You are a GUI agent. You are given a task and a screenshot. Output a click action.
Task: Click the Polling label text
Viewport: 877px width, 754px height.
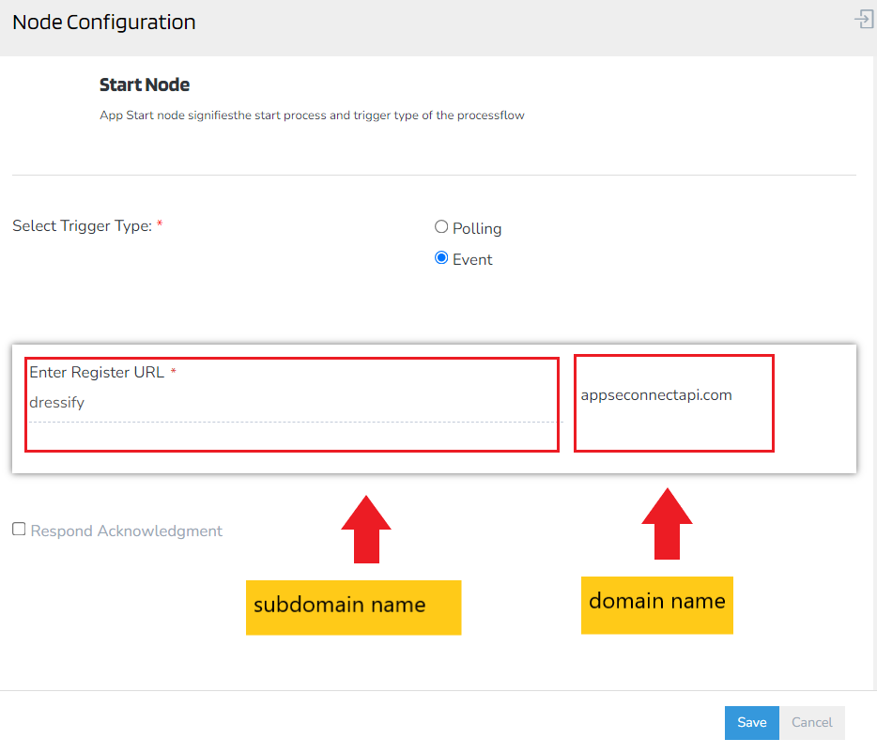477,228
